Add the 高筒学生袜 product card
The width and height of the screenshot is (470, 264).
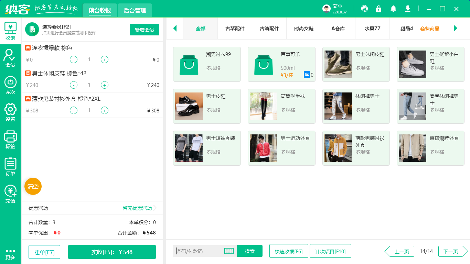281,106
